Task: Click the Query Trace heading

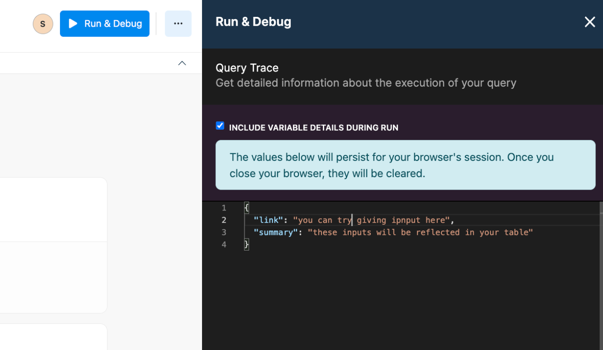Action: click(x=247, y=68)
